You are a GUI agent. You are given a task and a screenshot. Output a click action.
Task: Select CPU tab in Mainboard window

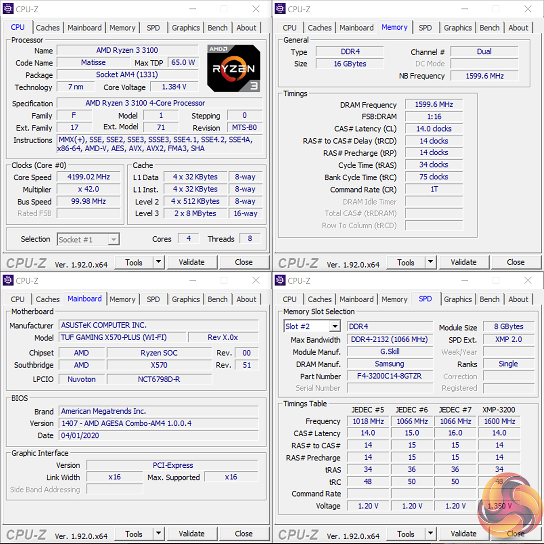tap(18, 299)
